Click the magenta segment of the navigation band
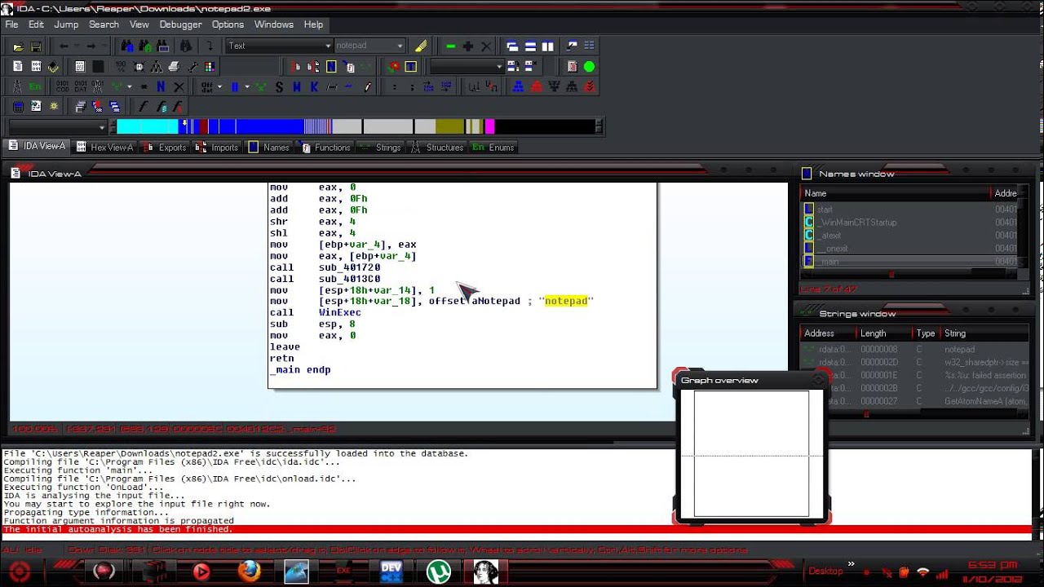Image resolution: width=1044 pixels, height=587 pixels. coord(489,126)
